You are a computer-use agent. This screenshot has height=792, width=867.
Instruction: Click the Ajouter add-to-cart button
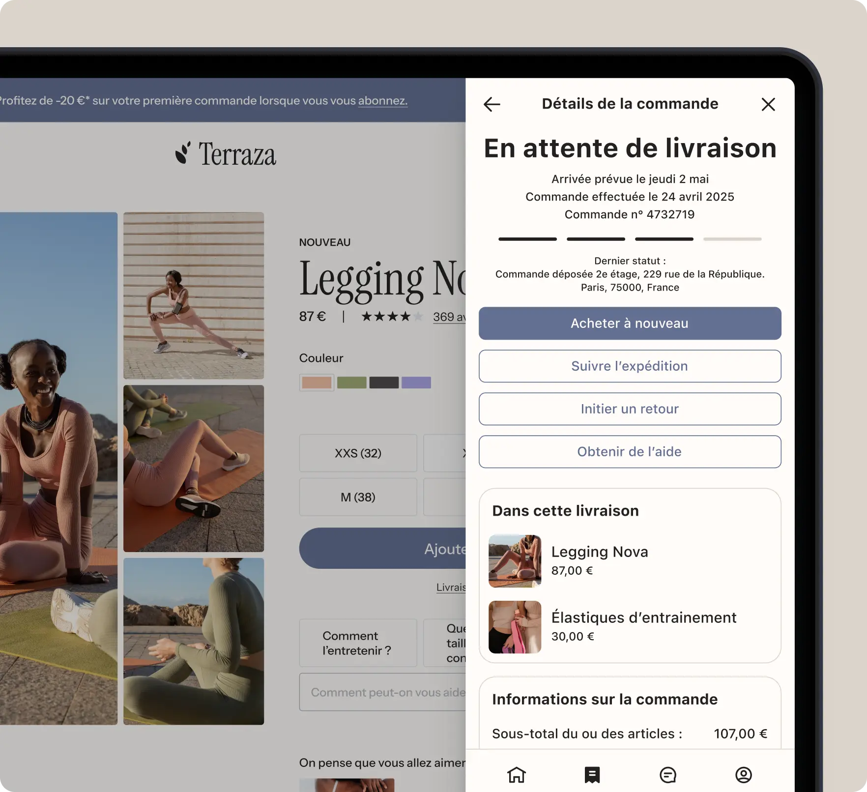point(382,549)
